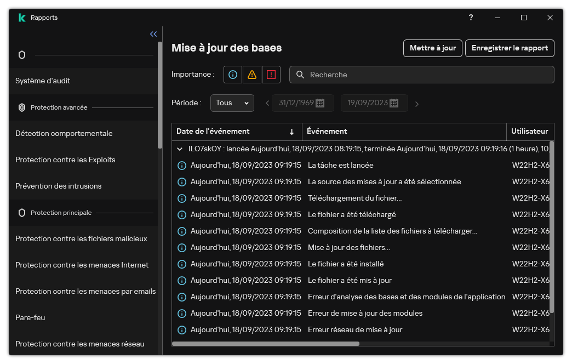The height and width of the screenshot is (364, 572).
Task: Toggle the critical importance filter
Action: pos(271,75)
